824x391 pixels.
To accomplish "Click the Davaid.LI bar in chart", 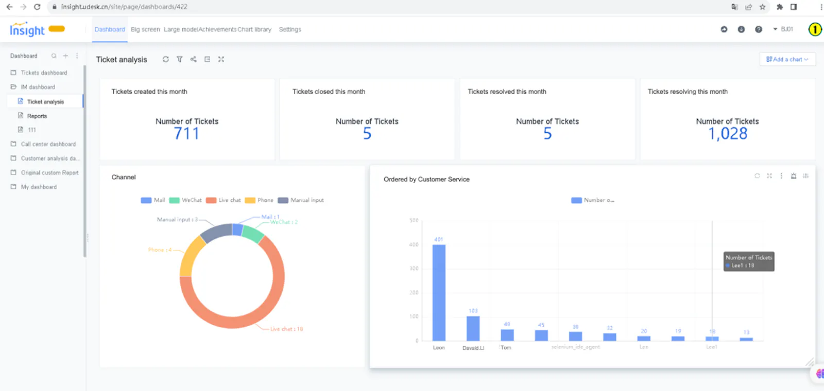I will (x=473, y=328).
